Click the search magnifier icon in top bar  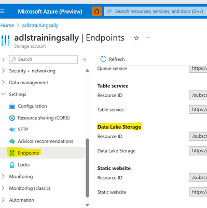[109, 11]
